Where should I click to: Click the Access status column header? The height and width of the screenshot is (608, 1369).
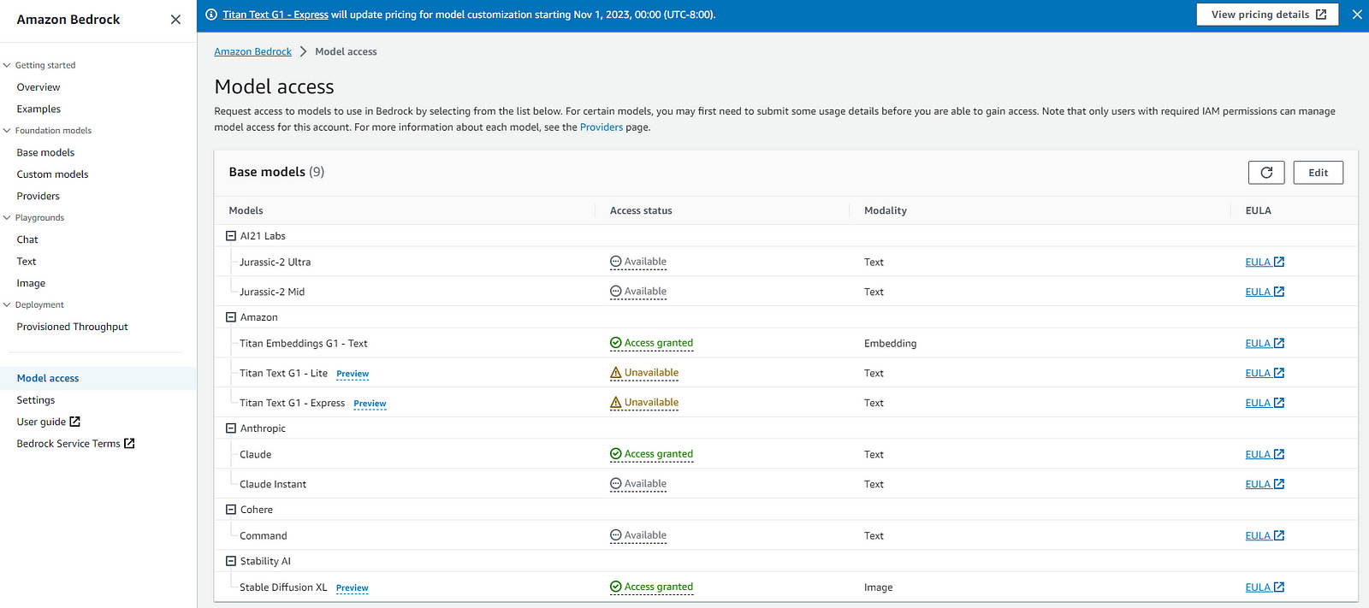pos(641,211)
